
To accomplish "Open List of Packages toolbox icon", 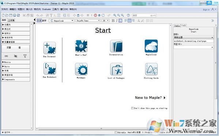I will 116,69.
